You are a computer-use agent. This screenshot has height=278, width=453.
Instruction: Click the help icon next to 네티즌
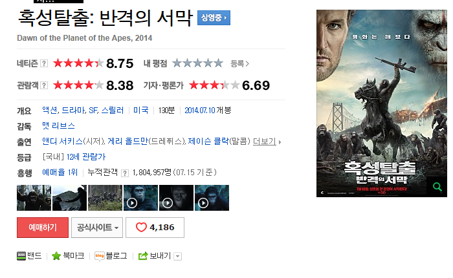click(43, 63)
